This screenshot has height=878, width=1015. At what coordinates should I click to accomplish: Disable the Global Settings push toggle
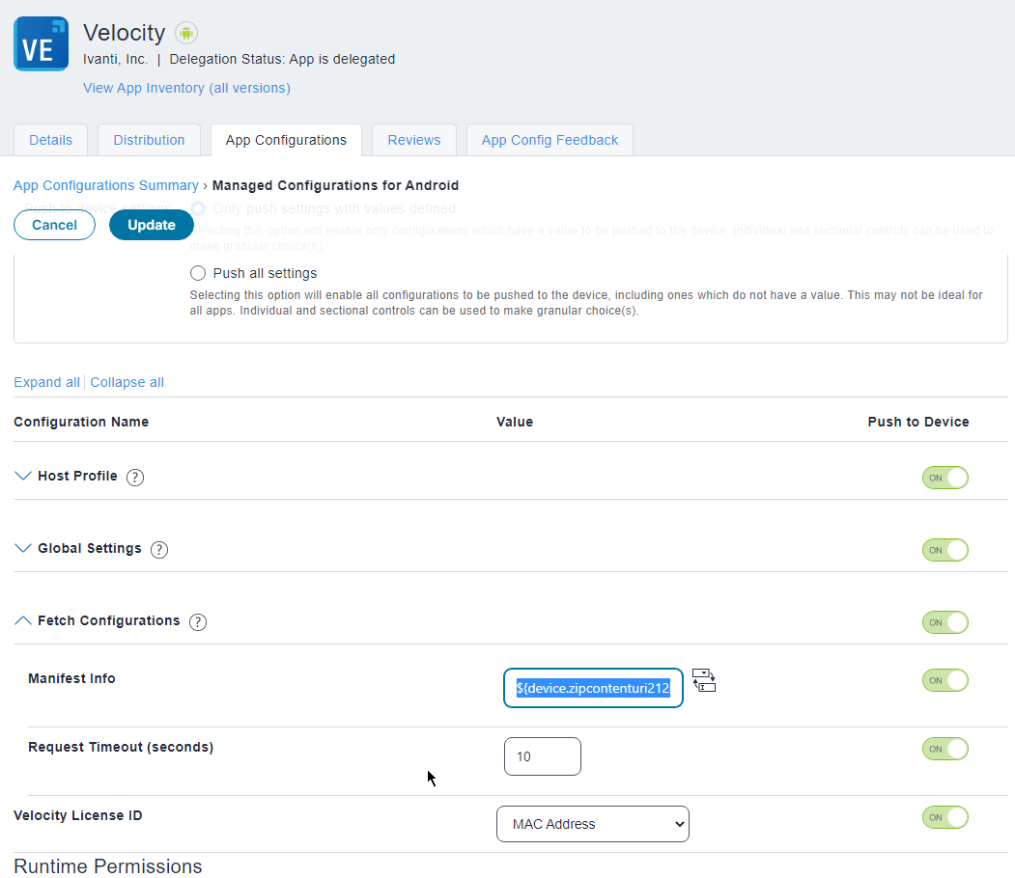click(945, 549)
